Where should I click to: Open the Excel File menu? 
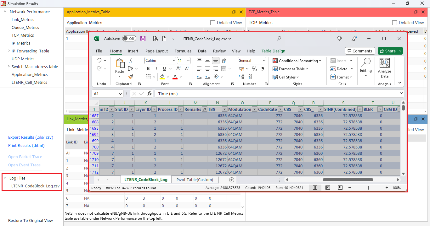point(99,51)
